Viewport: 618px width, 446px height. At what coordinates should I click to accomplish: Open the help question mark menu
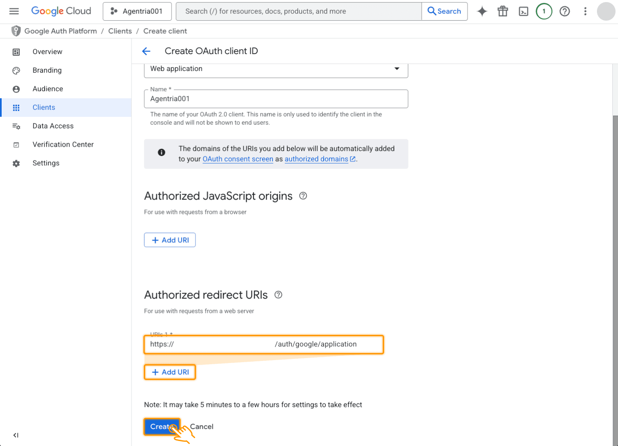point(565,11)
